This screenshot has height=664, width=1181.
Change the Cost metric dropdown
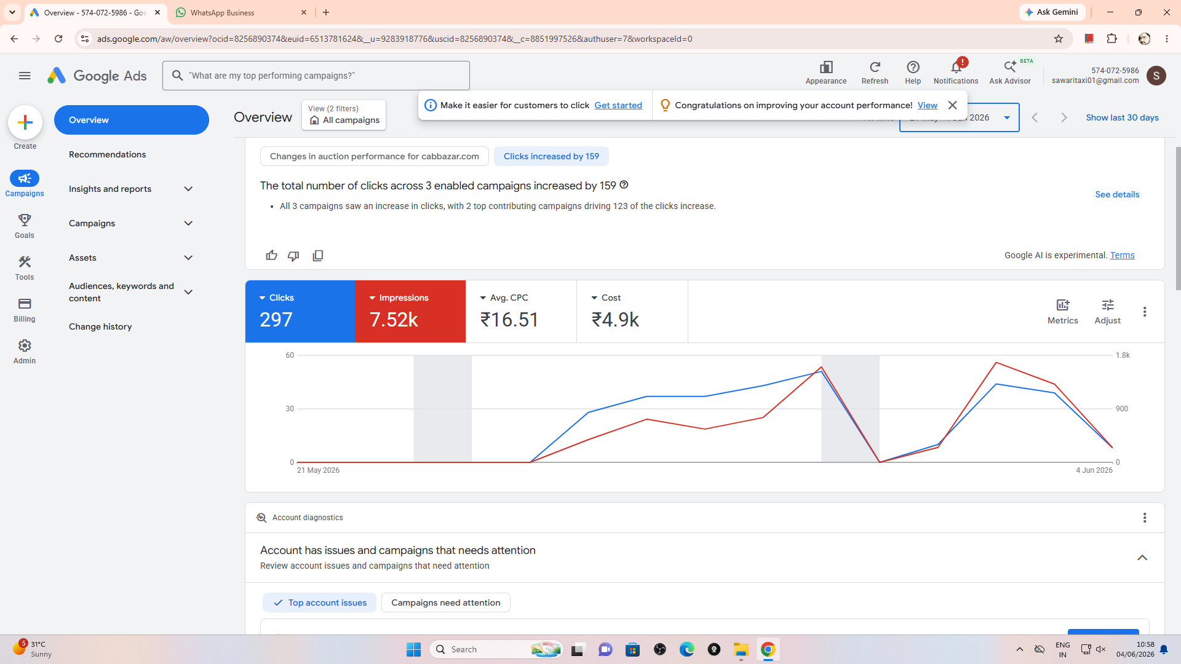click(606, 298)
